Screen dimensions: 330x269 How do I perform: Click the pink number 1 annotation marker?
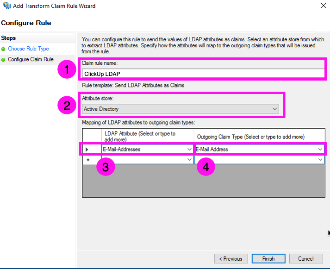click(x=67, y=70)
